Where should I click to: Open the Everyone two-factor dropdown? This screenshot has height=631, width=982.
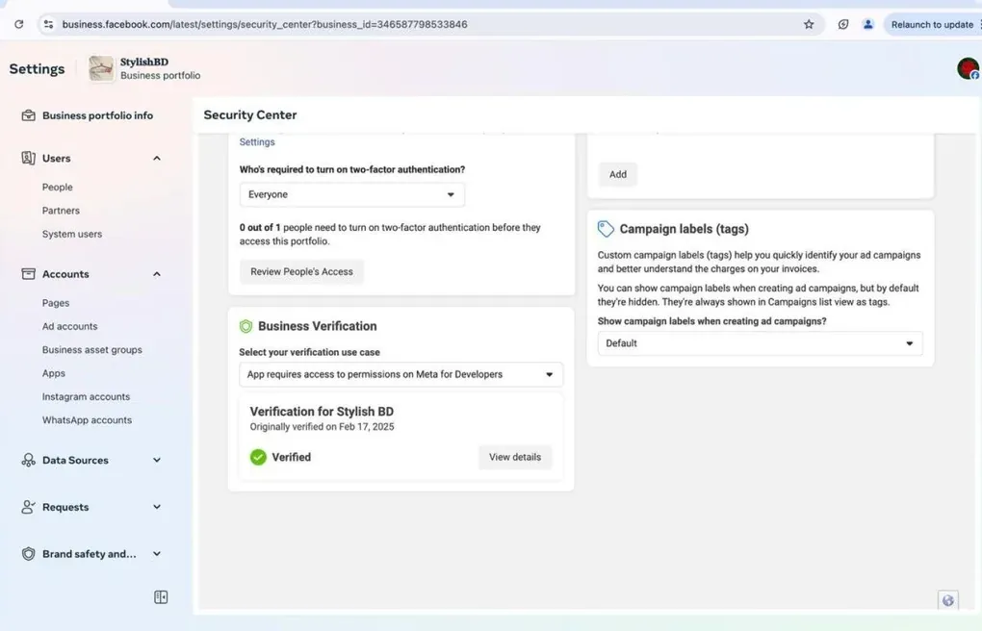[352, 194]
